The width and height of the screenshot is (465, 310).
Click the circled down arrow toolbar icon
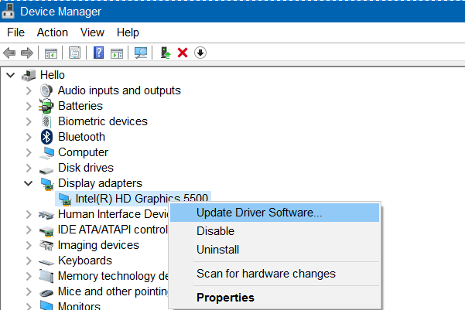tap(200, 53)
